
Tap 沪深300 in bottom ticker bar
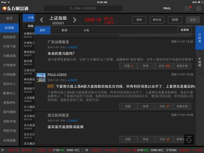click(x=171, y=150)
